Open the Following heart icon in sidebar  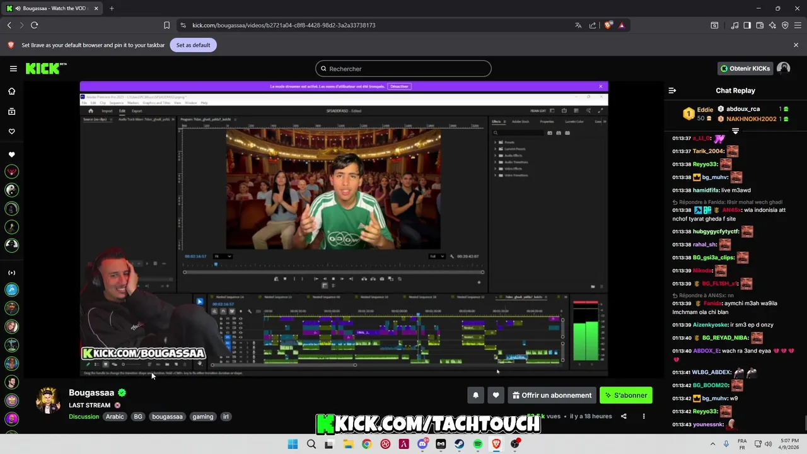coord(11,132)
